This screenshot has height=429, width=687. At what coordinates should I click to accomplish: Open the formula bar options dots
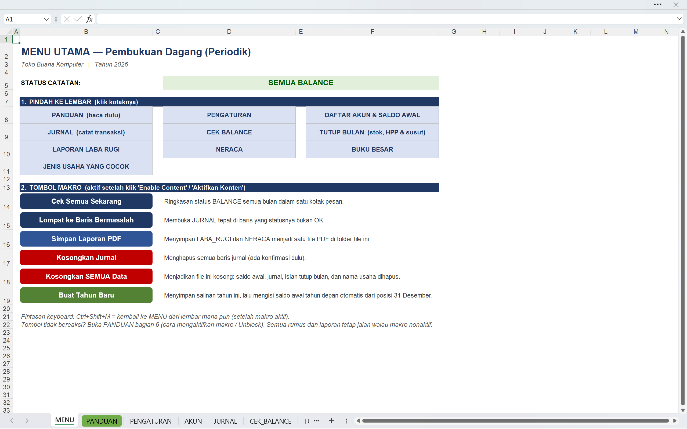point(56,19)
